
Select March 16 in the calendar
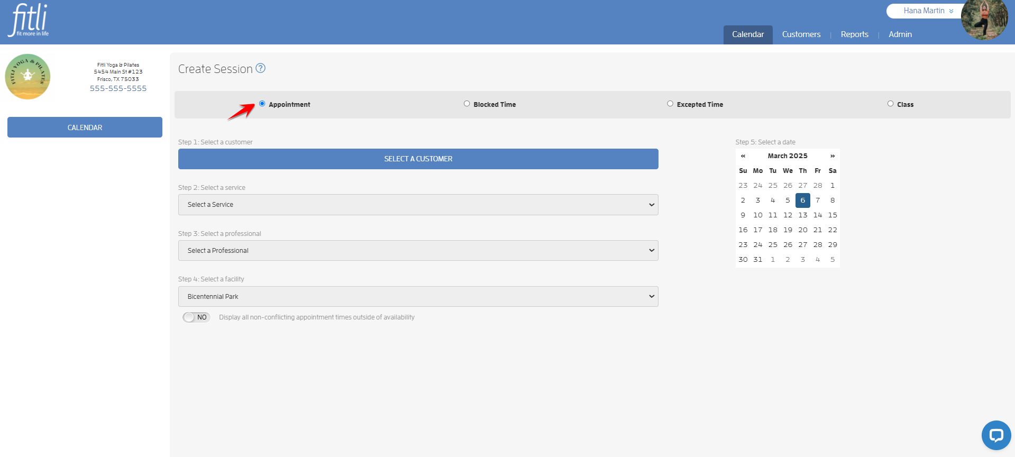(743, 230)
